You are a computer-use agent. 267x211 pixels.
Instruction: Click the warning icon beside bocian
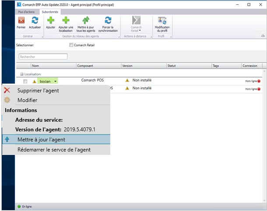point(35,81)
